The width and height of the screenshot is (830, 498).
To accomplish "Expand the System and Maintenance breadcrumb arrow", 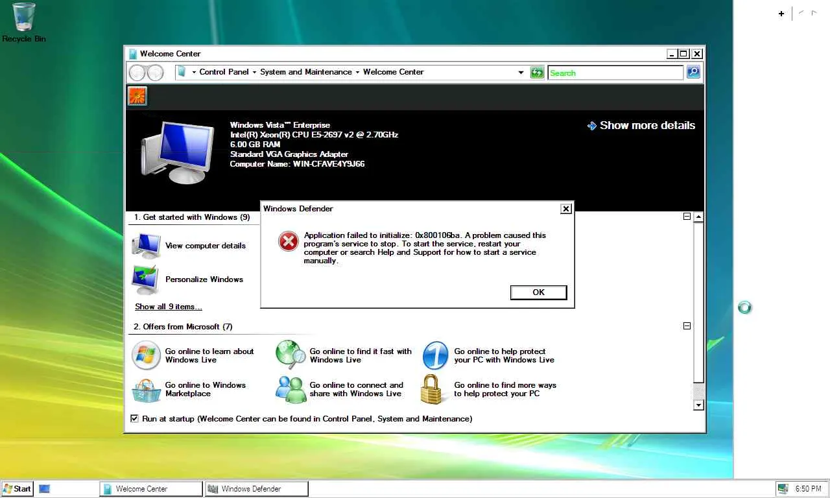I will [x=357, y=72].
